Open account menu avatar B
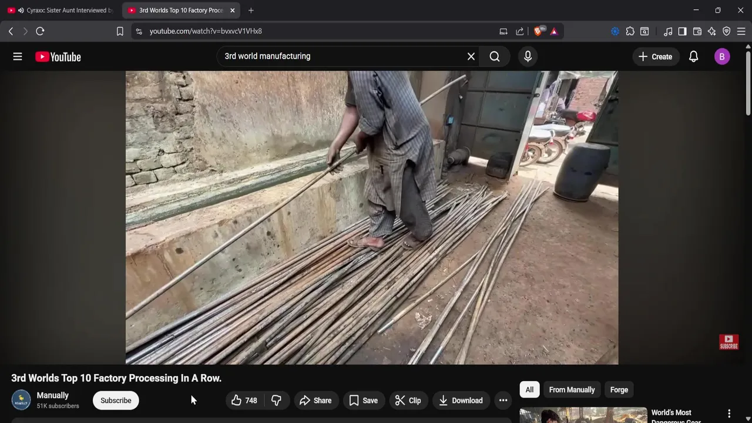Image resolution: width=752 pixels, height=423 pixels. [722, 56]
